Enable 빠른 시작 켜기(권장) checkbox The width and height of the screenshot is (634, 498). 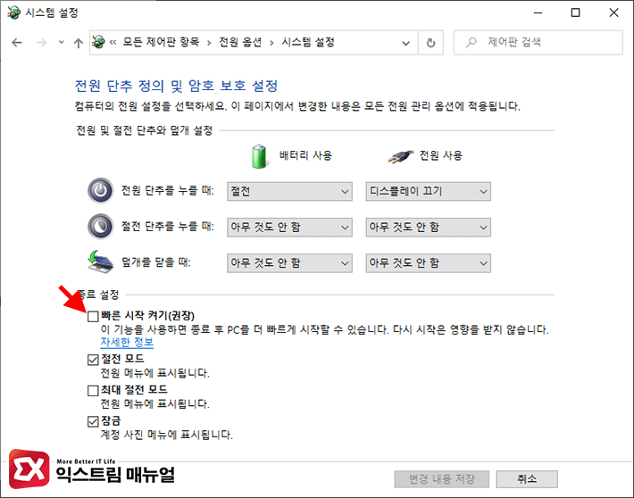93,316
